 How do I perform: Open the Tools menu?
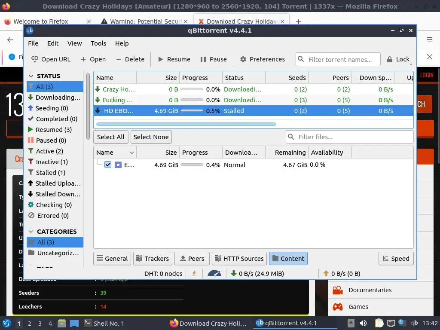coord(98,43)
